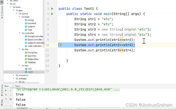Screen dimensions: 176x109
Task: Open the Web tool window tab
Action: coord(2,102)
